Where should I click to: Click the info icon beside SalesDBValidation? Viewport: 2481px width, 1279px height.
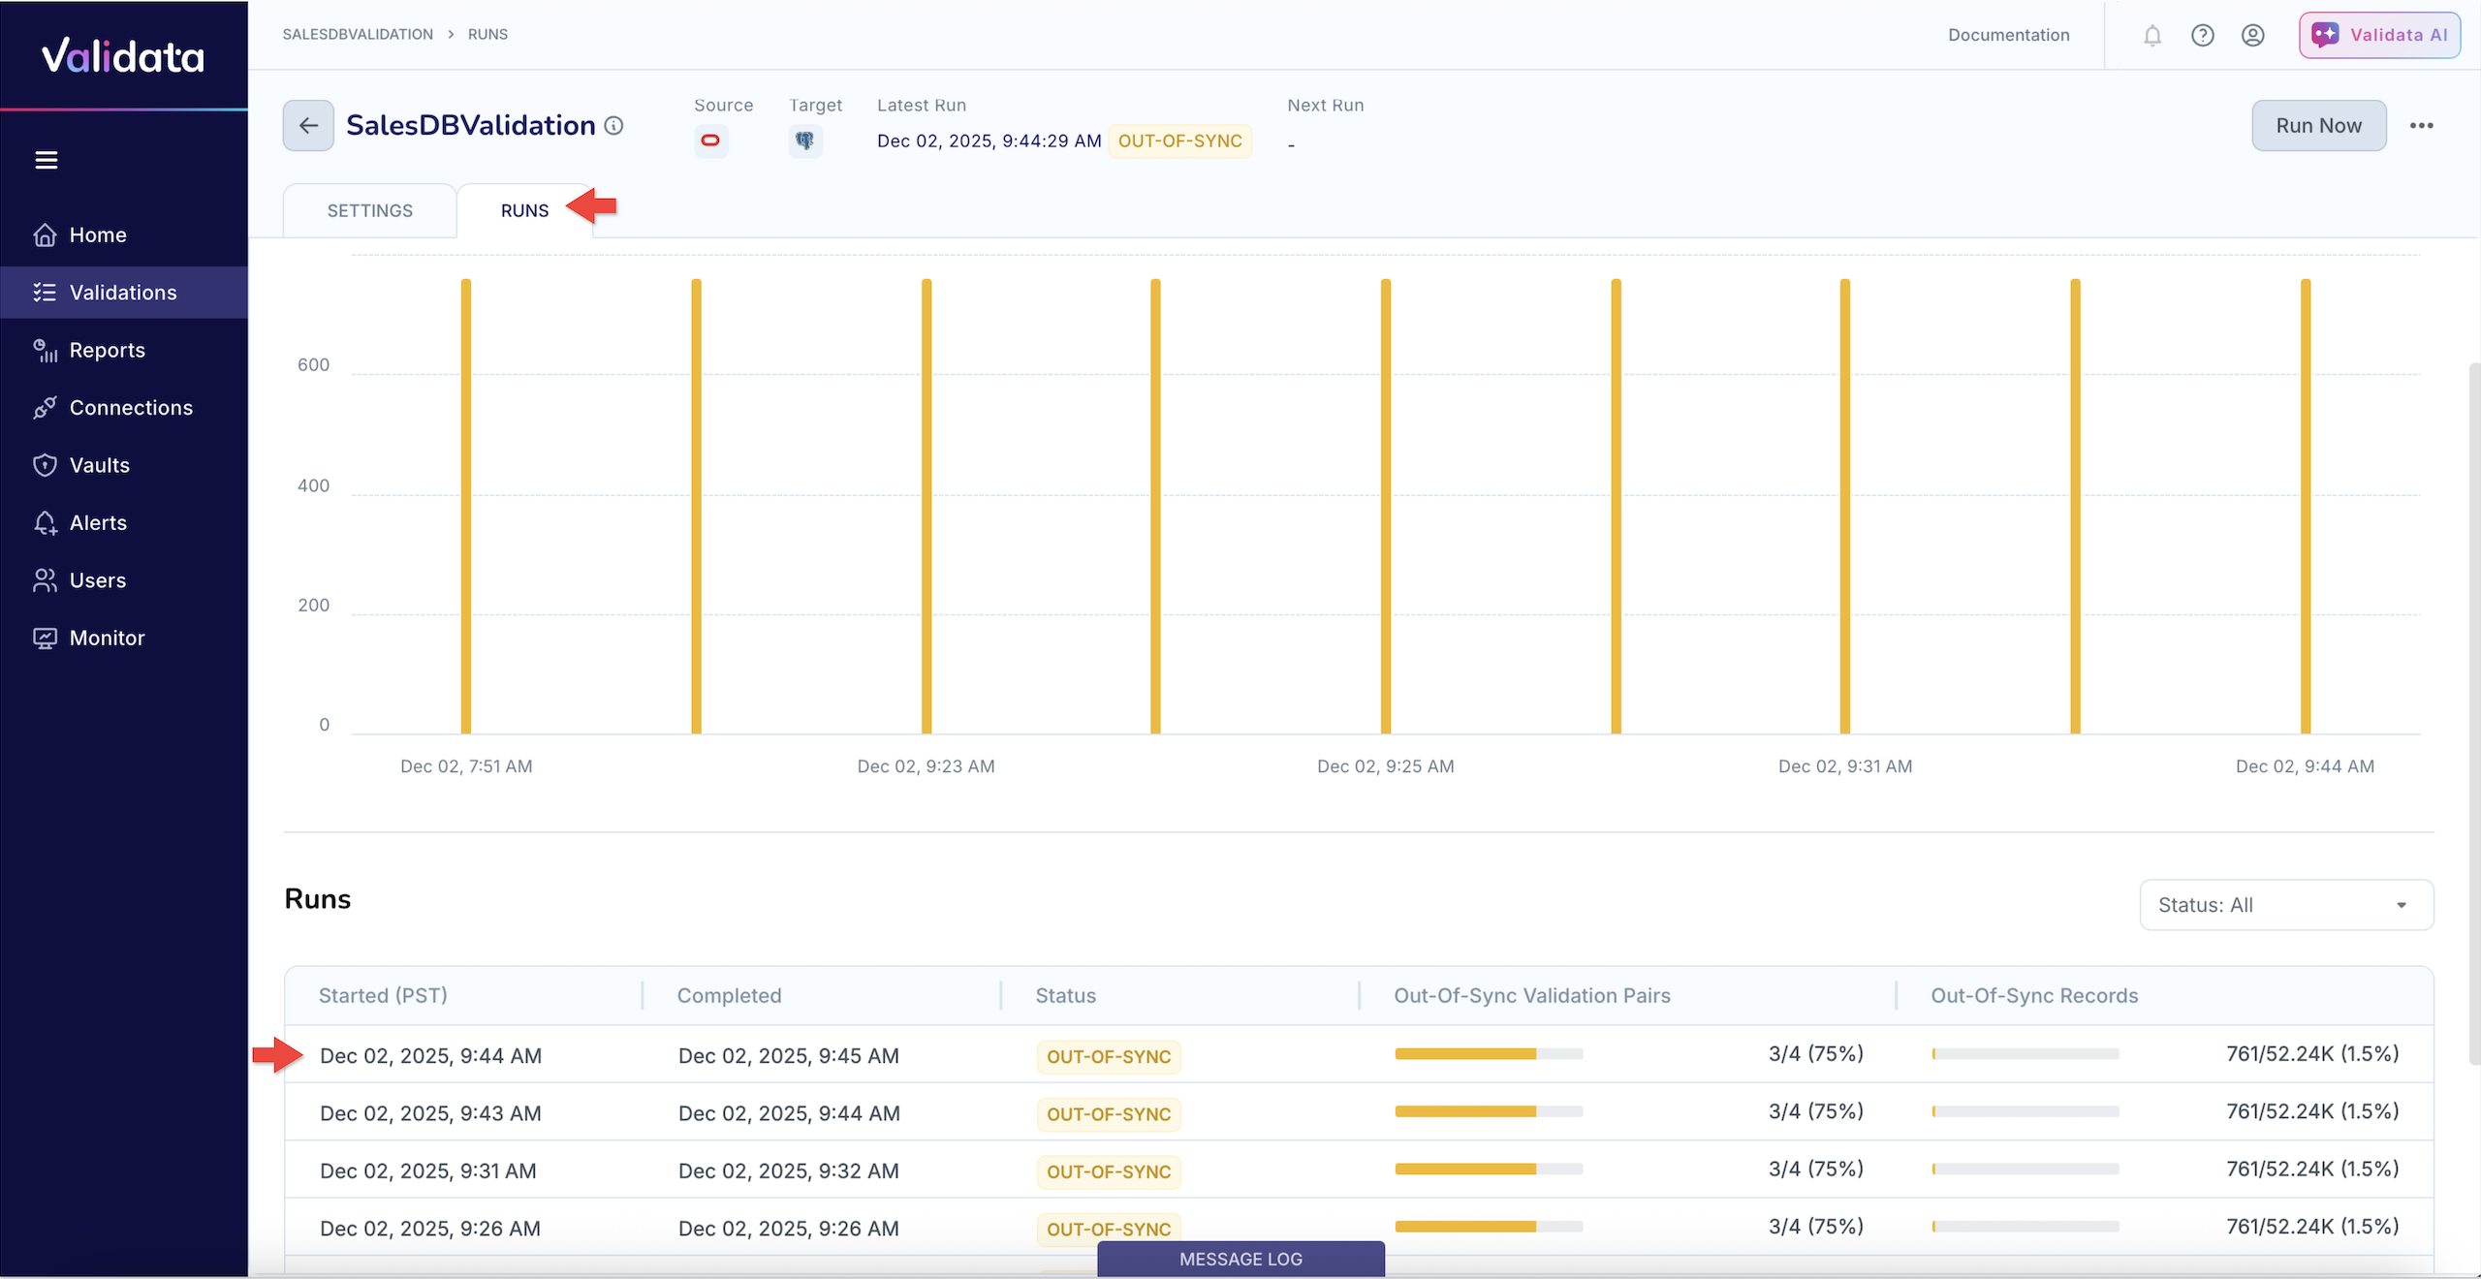pyautogui.click(x=614, y=125)
